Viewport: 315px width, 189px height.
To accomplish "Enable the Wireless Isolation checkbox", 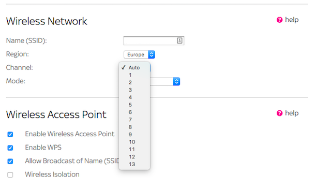I will click(10, 175).
